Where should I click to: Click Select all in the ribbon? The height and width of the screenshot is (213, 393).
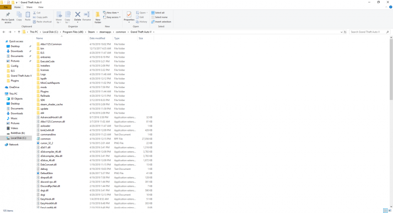point(158,13)
